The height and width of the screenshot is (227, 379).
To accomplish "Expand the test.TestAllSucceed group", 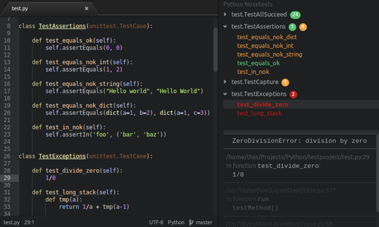I will (x=225, y=15).
